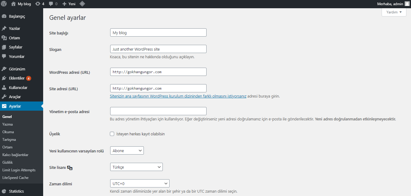Viewport: 411px width, 196px height.
Task: Open the UTC+0 timezone dropdown
Action: (140, 184)
